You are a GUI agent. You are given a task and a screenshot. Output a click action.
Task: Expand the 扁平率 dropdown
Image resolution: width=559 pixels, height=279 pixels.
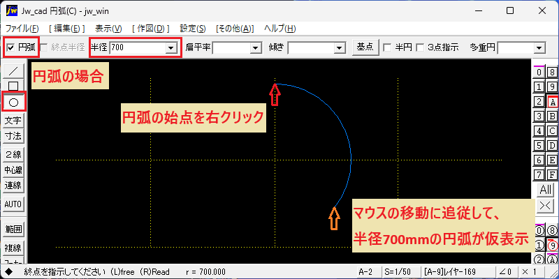tap(256, 47)
